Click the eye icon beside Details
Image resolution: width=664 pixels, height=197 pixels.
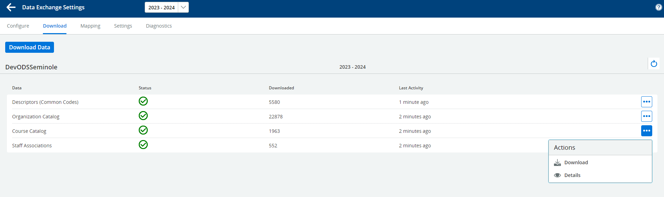coord(557,175)
